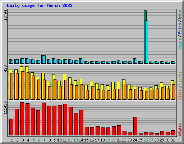
Task: Click the tall green hits bar for day 26
Action: 145,36
